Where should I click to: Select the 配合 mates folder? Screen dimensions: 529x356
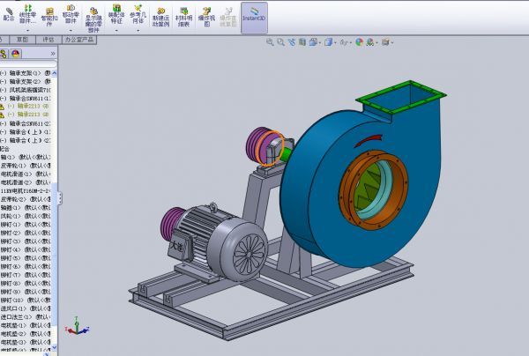(x=4, y=149)
